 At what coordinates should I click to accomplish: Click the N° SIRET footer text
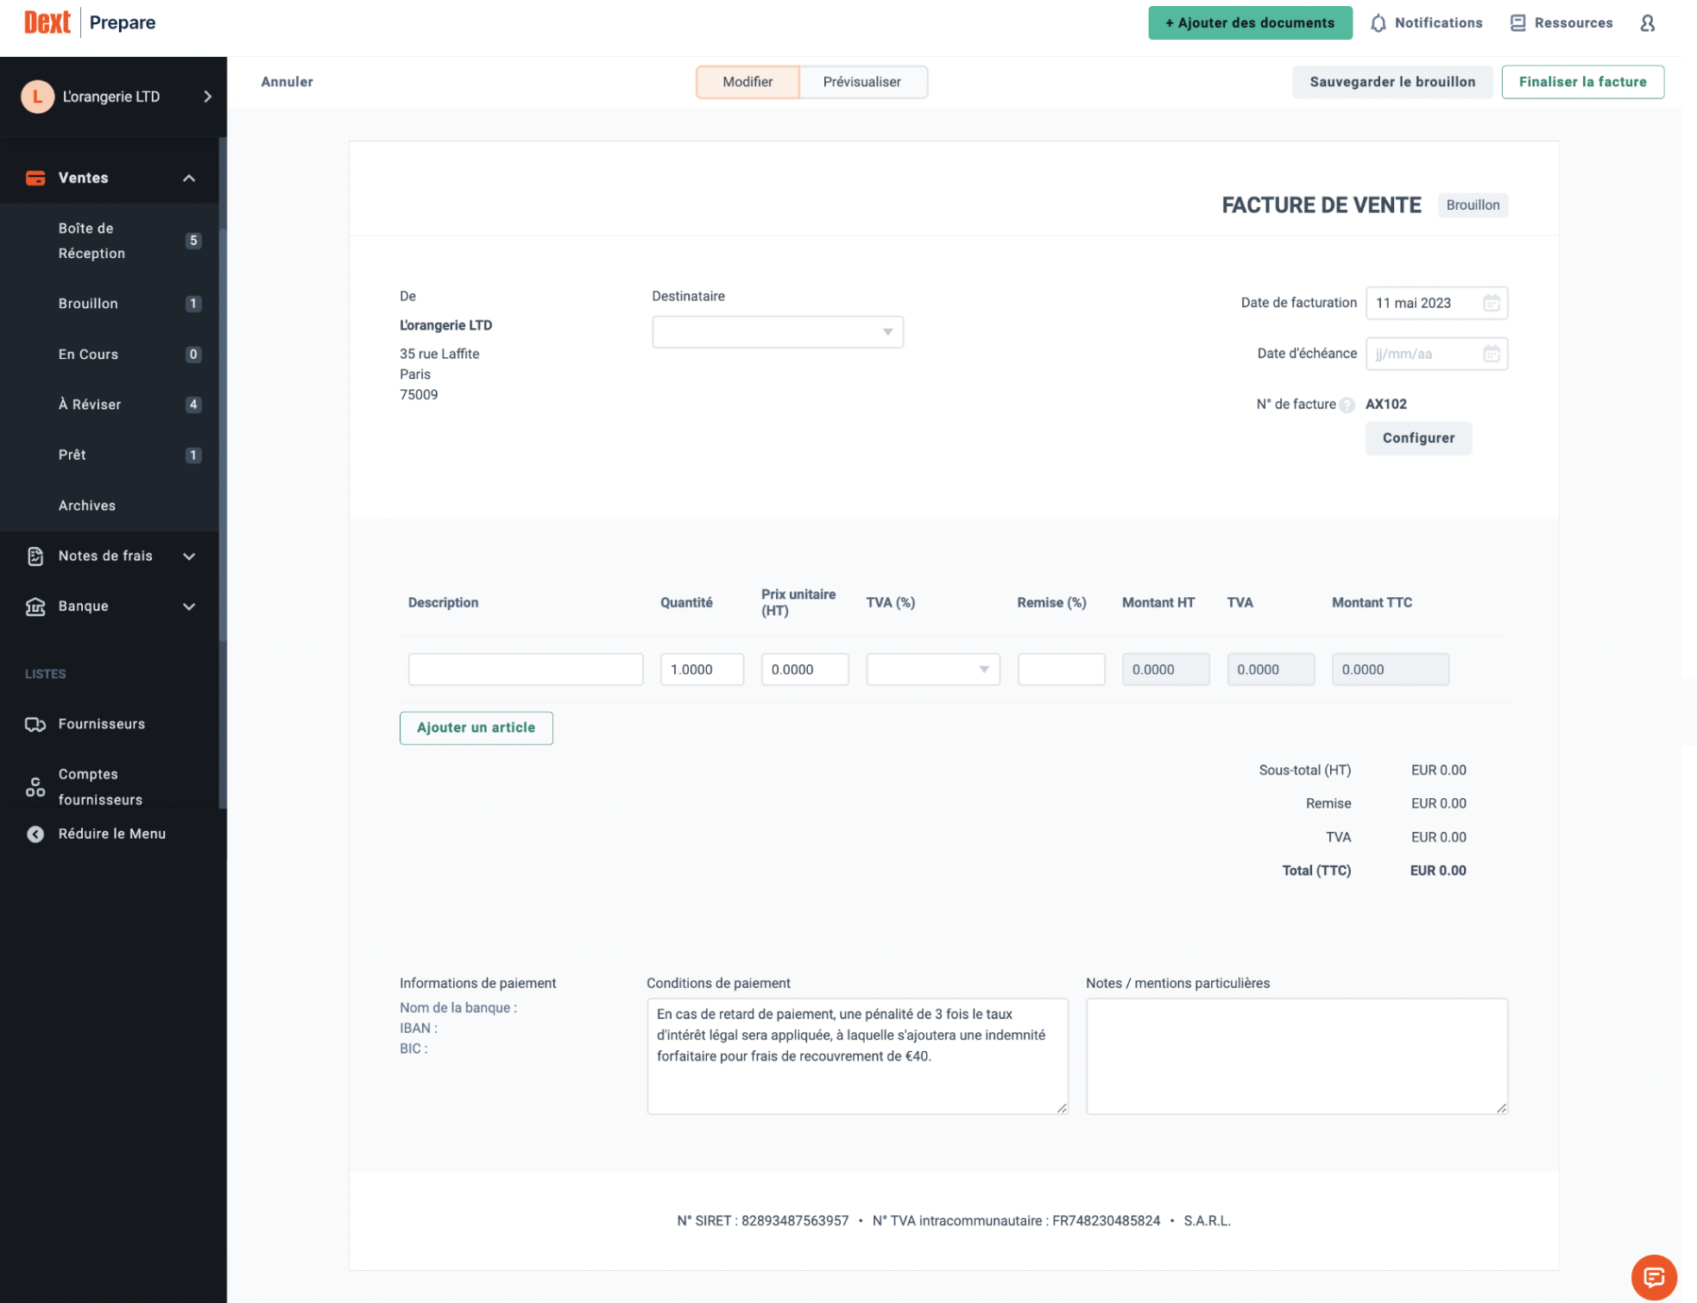click(x=763, y=1221)
